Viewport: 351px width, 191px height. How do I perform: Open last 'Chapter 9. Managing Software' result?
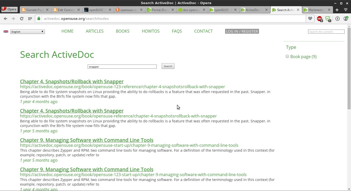point(87,169)
